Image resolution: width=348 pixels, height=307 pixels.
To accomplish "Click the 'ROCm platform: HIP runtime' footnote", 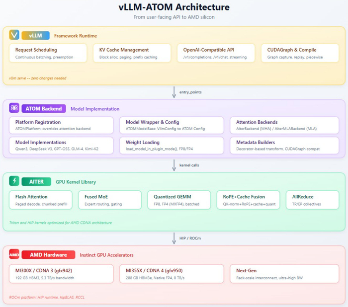I will (47, 297).
